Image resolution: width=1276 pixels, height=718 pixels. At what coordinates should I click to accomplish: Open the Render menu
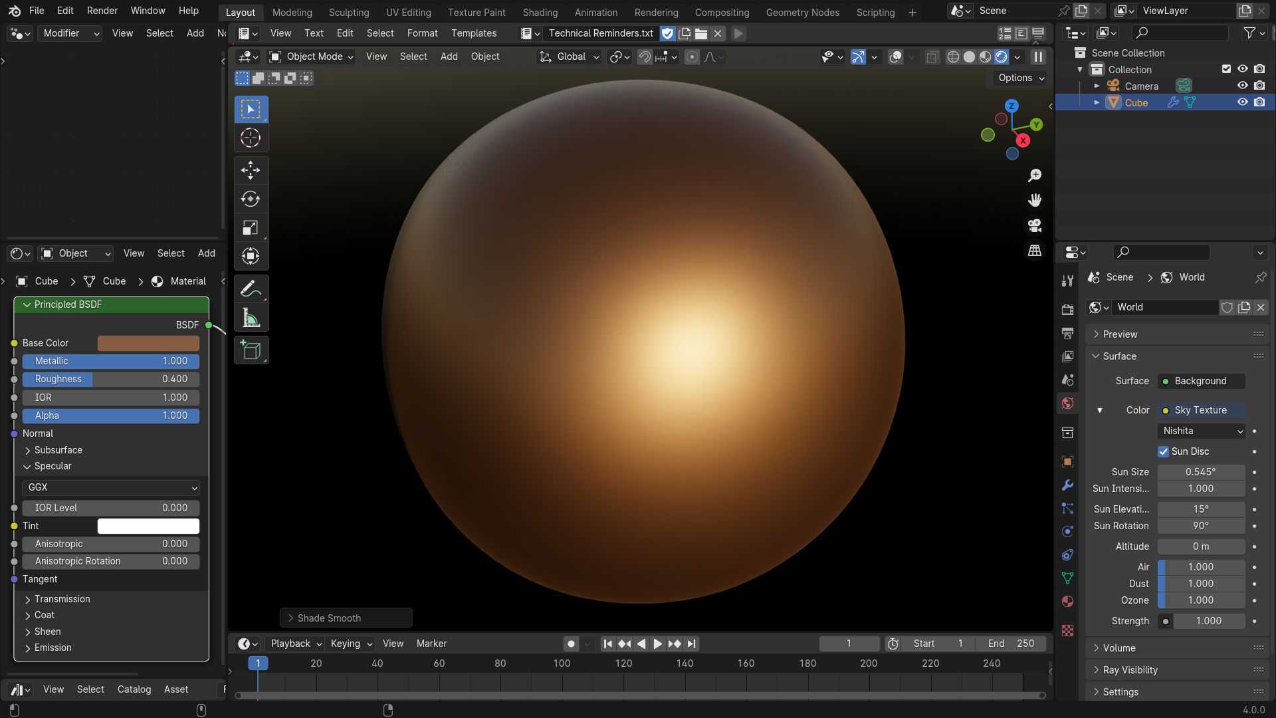click(x=102, y=11)
